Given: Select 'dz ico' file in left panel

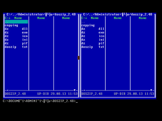Looking at the screenshot, I should tap(16, 36).
